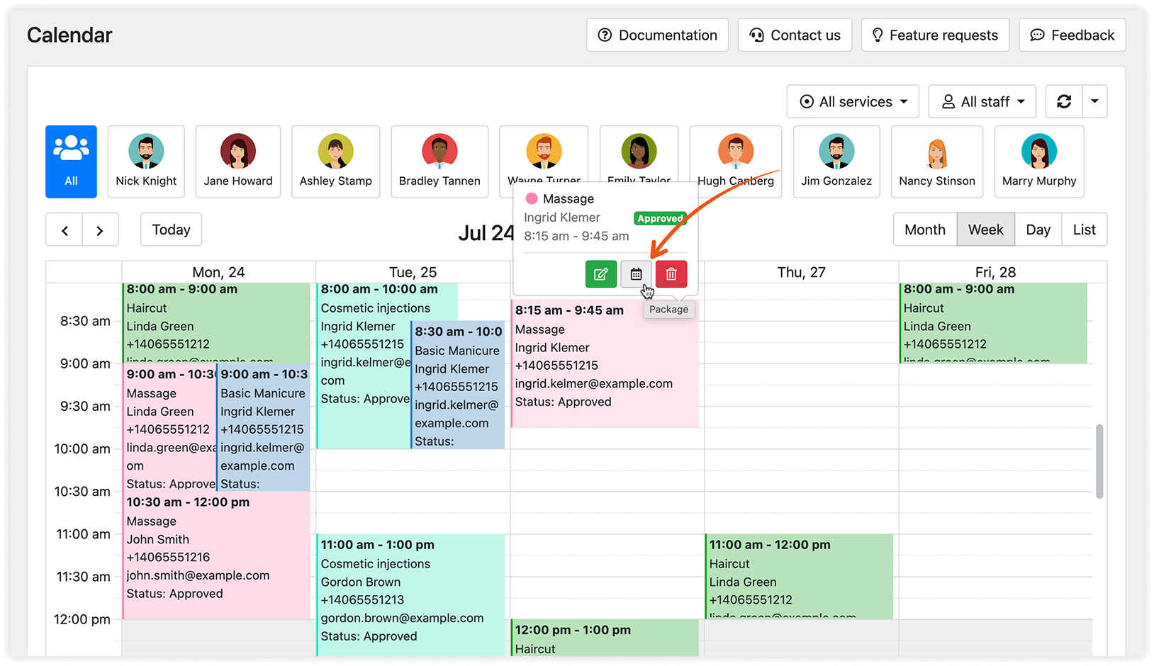Screen dimensions: 1154x666
Task: Switch to Day view
Action: pos(1038,230)
